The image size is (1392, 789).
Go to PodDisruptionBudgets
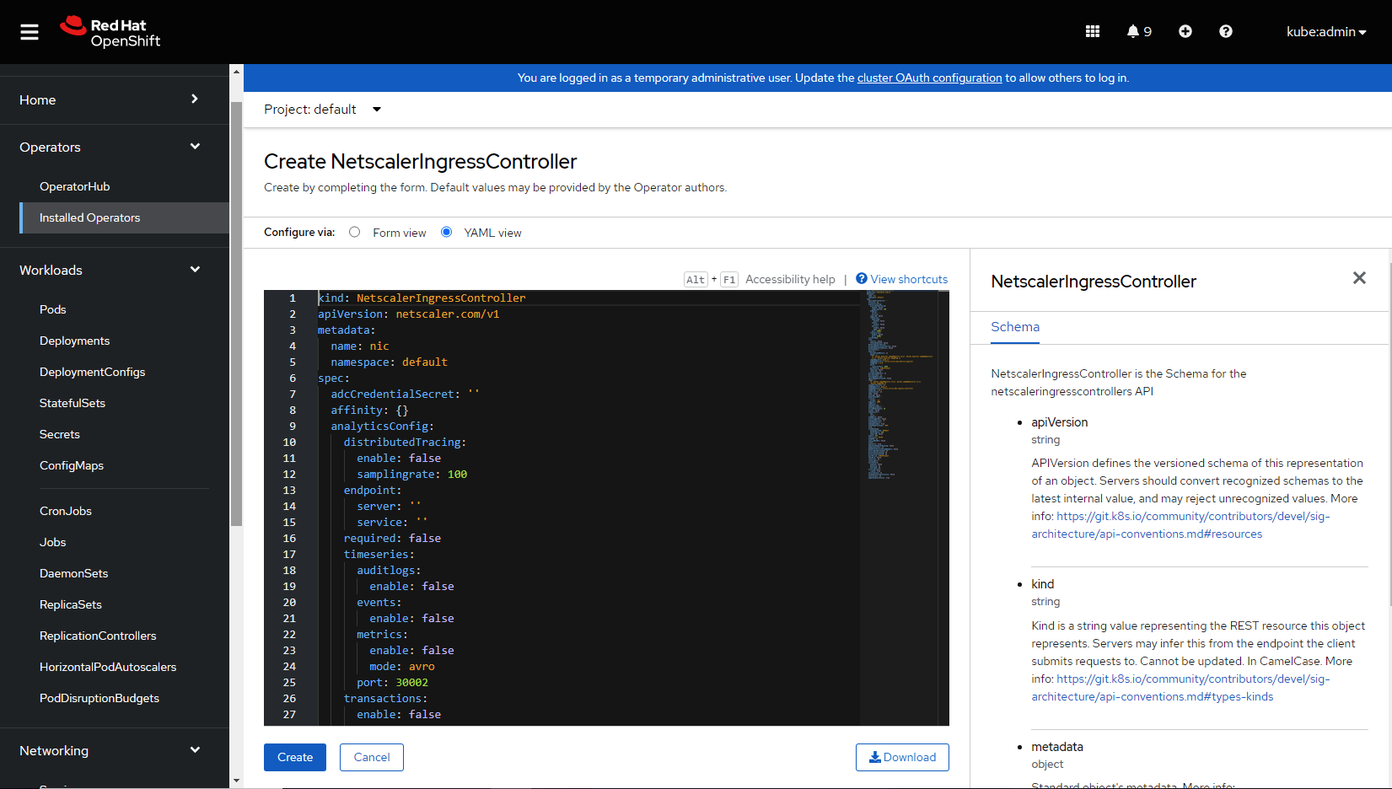[x=99, y=698]
